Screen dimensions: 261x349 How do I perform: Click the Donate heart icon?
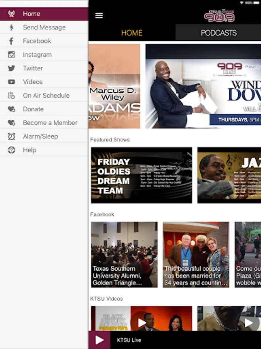[x=12, y=109]
